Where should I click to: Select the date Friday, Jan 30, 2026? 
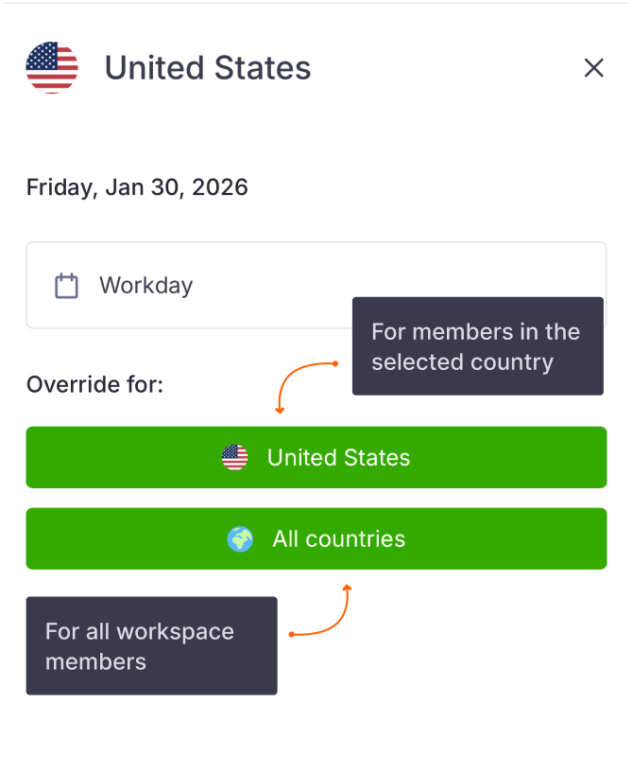pyautogui.click(x=137, y=187)
